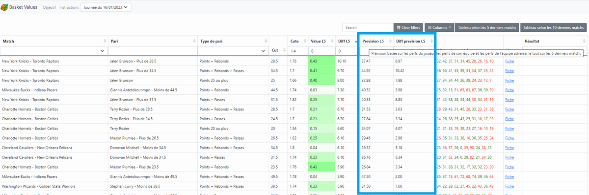Open Fiche link for Jalen Brunson Plus de 28.5
Image resolution: width=589 pixels, height=195 pixels.
[509, 61]
